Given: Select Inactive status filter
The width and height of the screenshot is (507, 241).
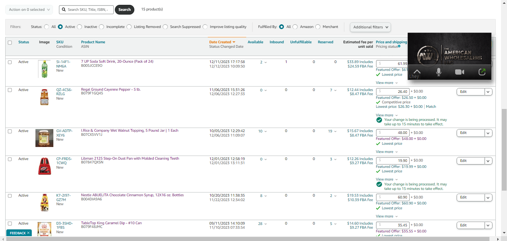Looking at the screenshot, I should coord(79,27).
